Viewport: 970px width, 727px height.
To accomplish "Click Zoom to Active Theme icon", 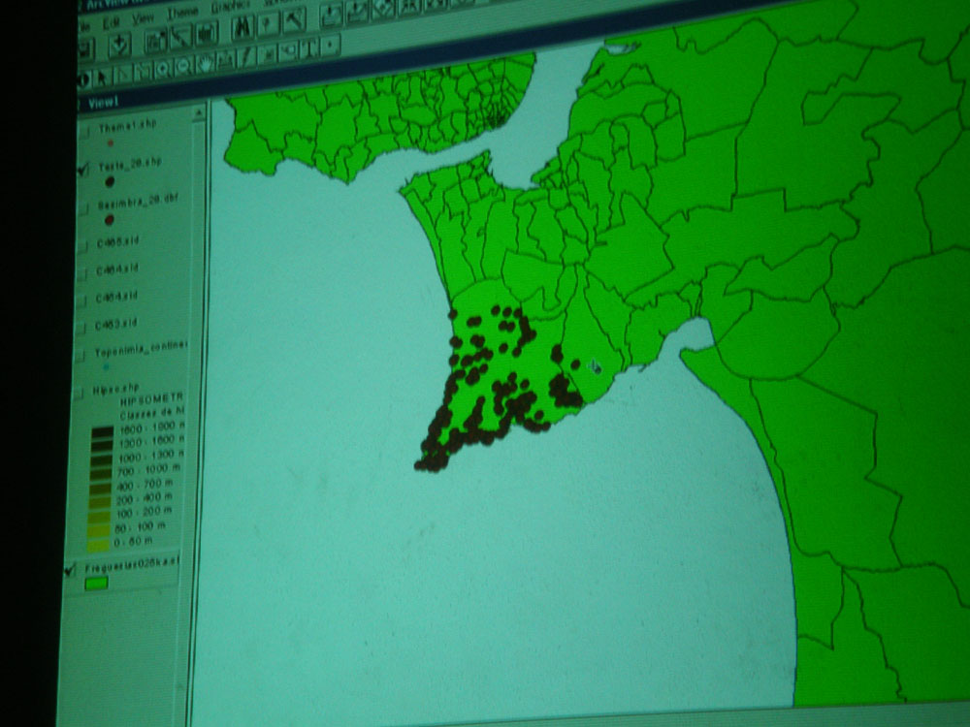I will (x=357, y=11).
